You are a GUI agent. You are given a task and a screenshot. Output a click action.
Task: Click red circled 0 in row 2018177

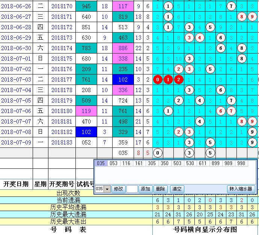(158, 80)
